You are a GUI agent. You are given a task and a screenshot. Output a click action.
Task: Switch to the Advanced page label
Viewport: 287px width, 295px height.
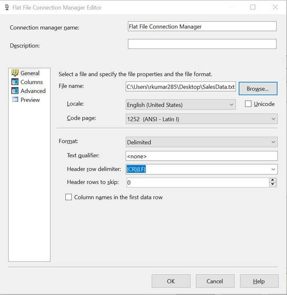(33, 91)
